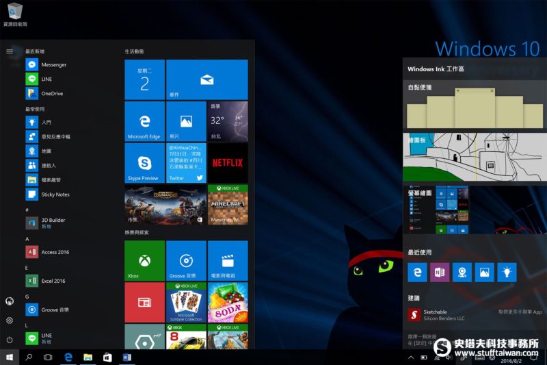The width and height of the screenshot is (547, 365).
Task: Open the Candy Crush Soda tile
Action: tap(228, 303)
